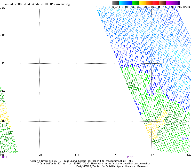The image size is (191, 168).
Task: Click the '-42' latitude axis label
Action: coord(2,35)
